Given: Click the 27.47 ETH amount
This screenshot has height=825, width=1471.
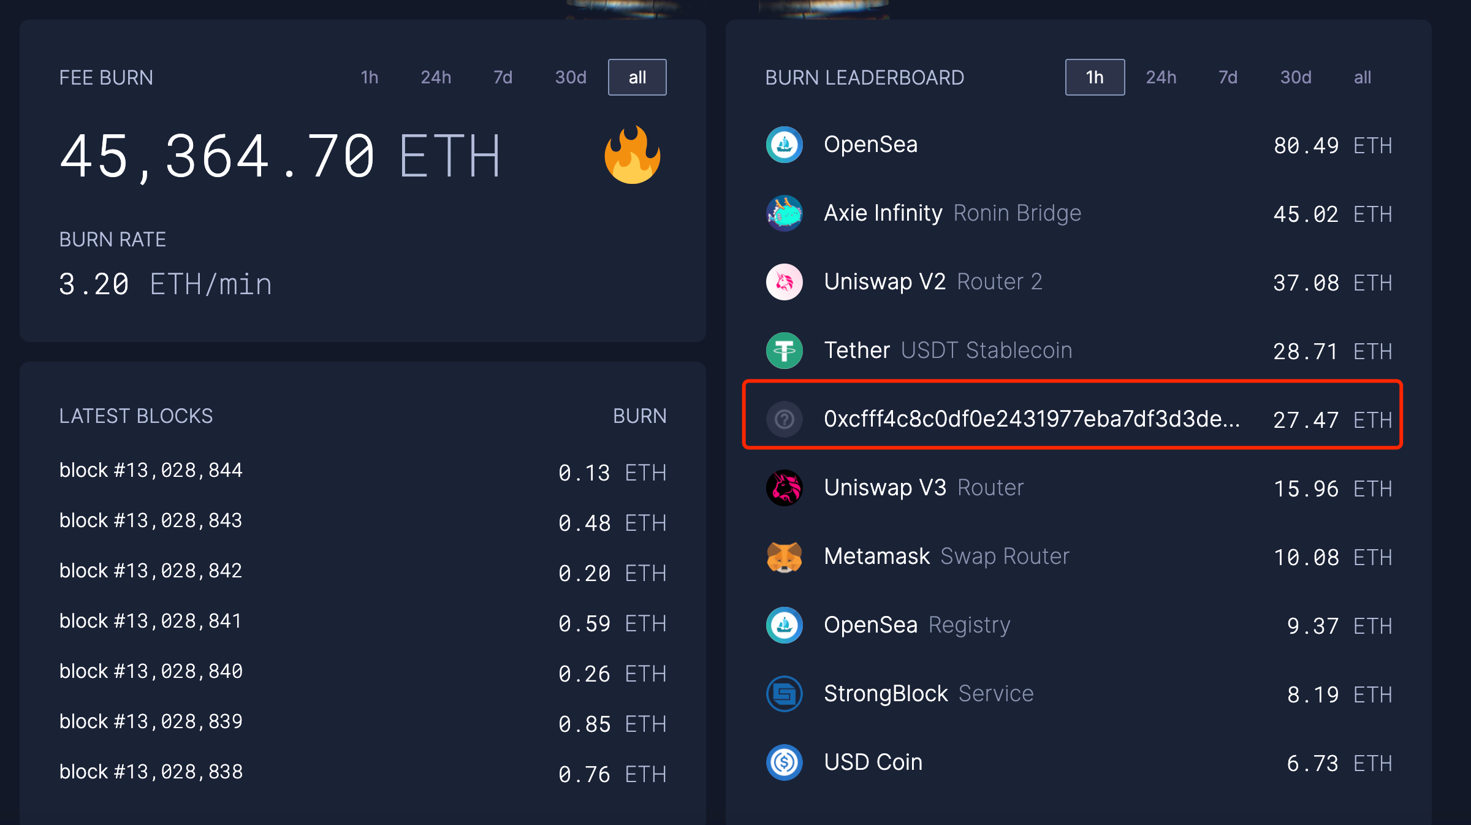Looking at the screenshot, I should 1332,420.
